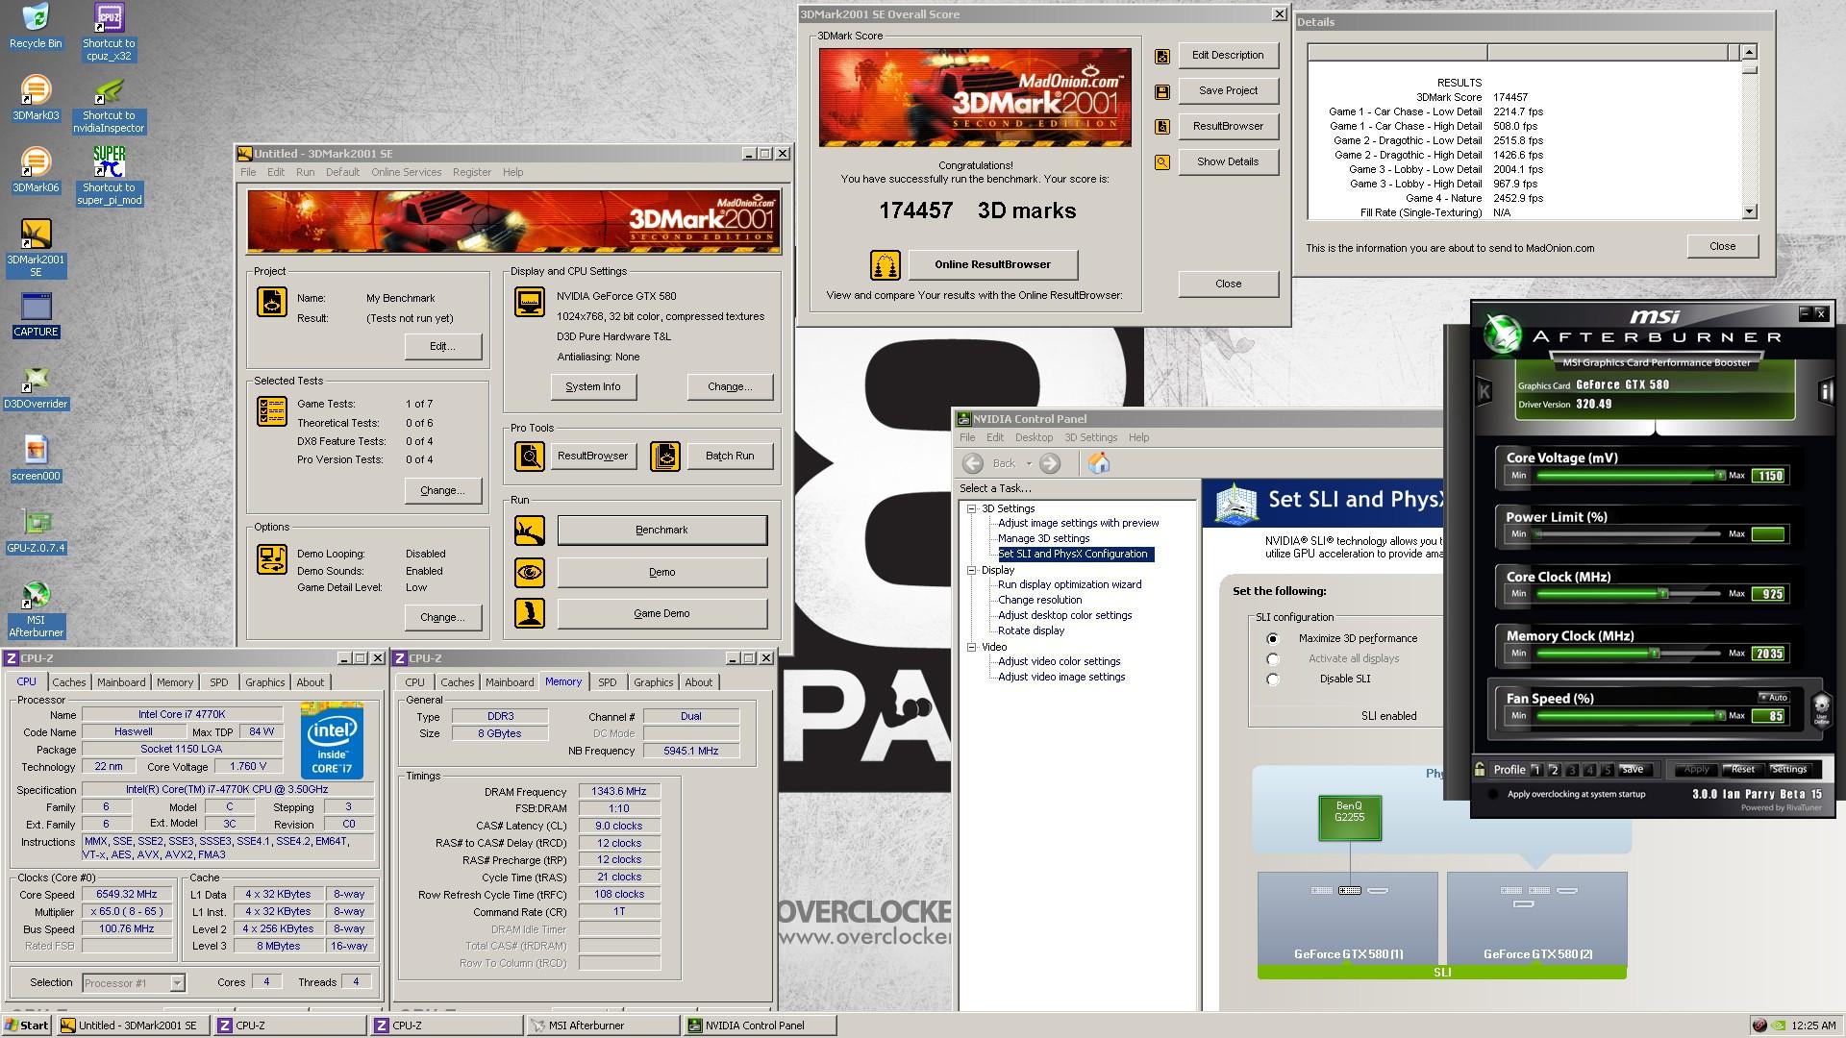Click the Demo eye icon

[x=529, y=573]
